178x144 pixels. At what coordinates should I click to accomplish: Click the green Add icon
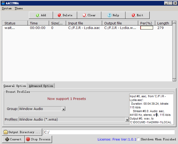tap(38, 15)
